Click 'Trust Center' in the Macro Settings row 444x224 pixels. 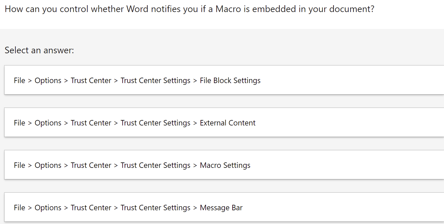coord(91,165)
